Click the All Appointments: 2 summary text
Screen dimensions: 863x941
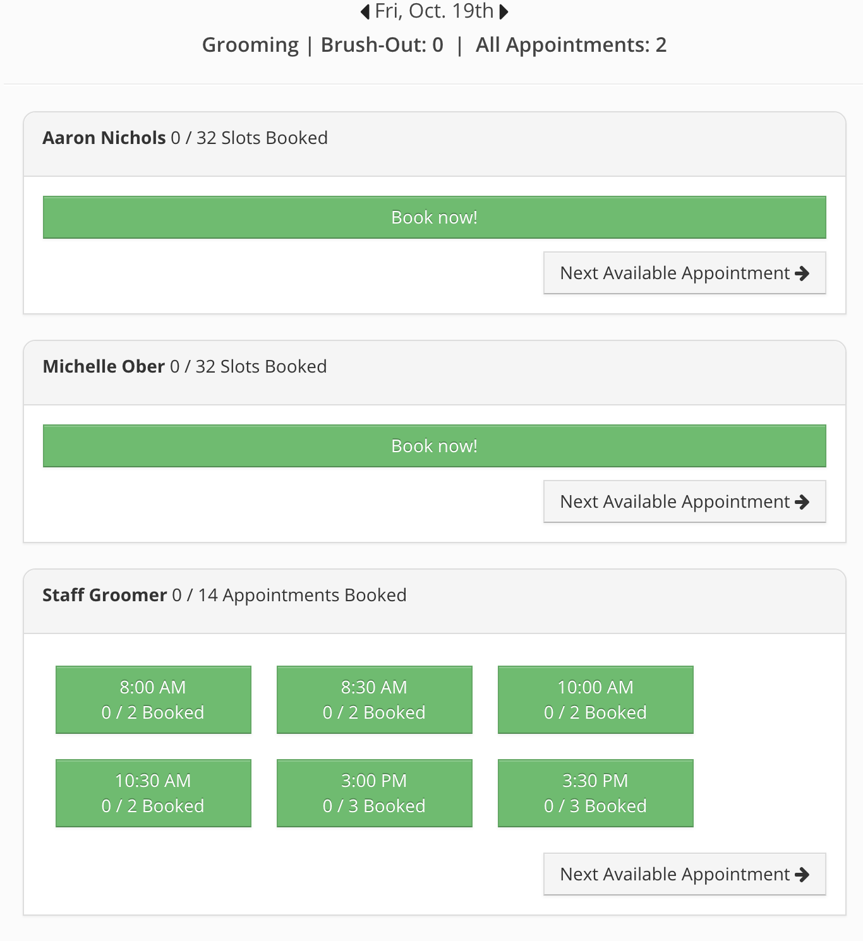click(571, 45)
